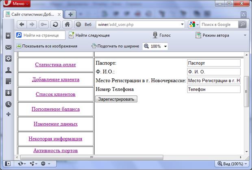Viewport: 252px width, 170px height.
Task: Open the Opera Unite icon menu
Action: pos(33,164)
